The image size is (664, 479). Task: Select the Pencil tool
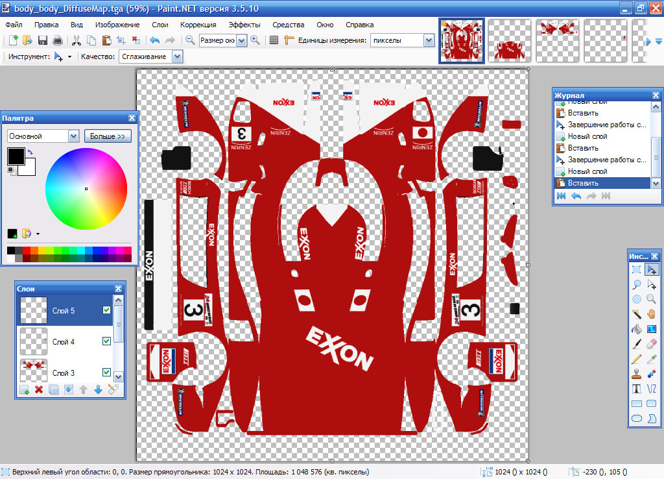click(636, 359)
